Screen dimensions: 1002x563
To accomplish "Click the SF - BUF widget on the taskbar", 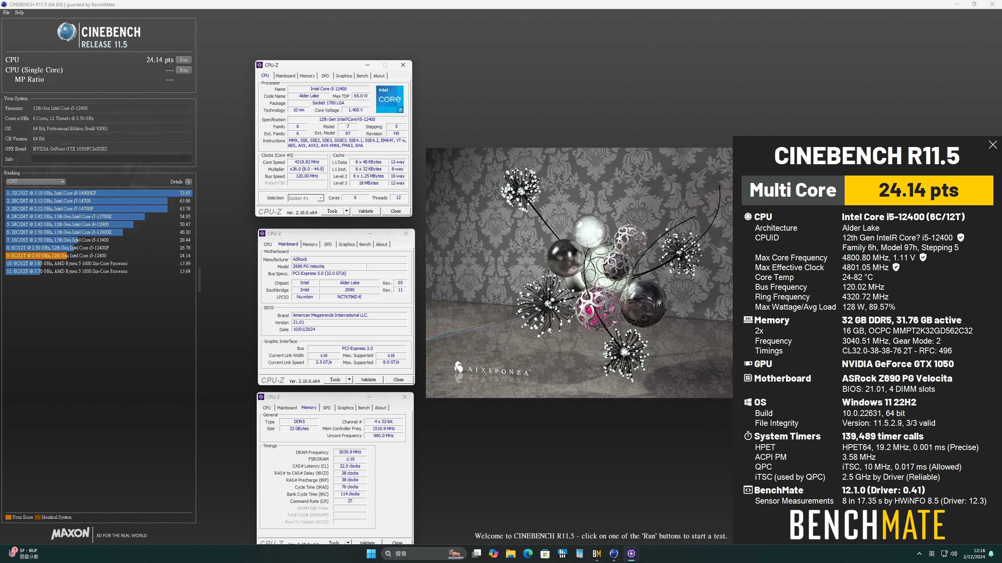I will tap(23, 553).
